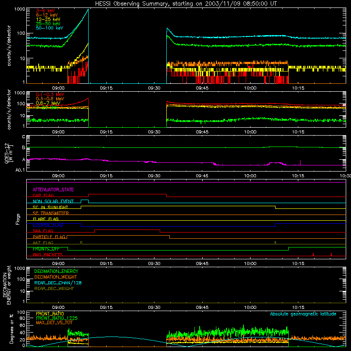Click the 10:30 time label under GOES panel
Viewport: 351px width, 351px height.
tap(345, 176)
